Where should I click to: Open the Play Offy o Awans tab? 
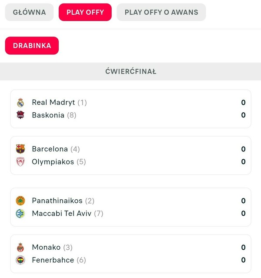161,12
